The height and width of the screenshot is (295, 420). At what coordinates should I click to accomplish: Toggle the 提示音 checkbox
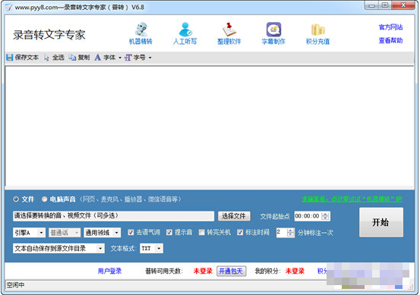pos(169,232)
